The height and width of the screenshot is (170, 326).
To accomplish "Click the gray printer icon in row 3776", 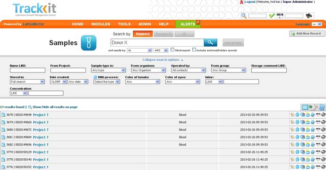I will pyautogui.click(x=323, y=167).
